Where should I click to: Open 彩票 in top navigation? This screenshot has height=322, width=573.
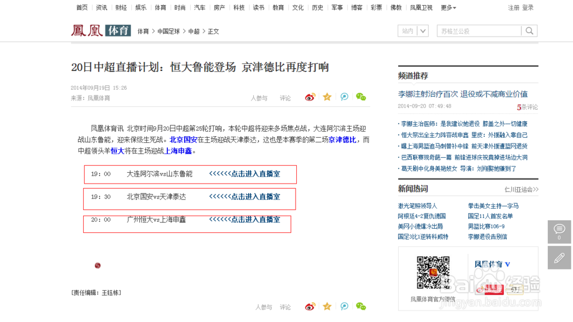tap(376, 7)
